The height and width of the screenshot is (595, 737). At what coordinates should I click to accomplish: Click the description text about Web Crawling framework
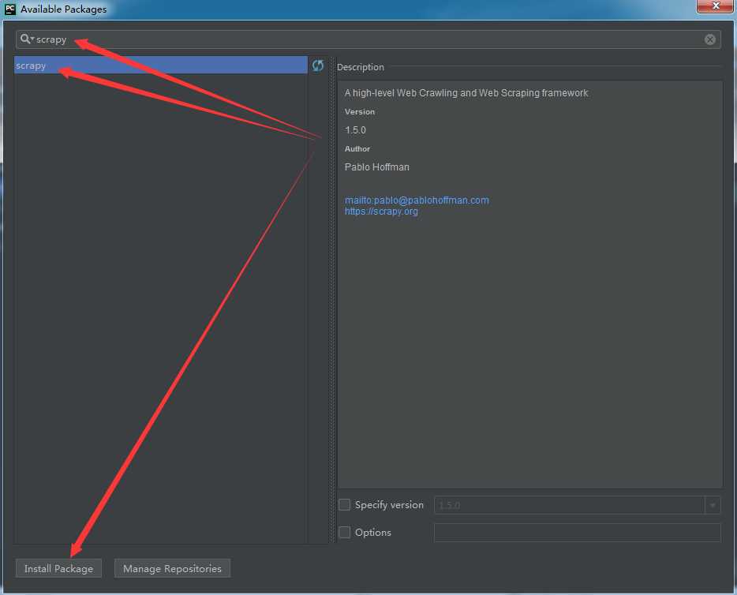466,93
